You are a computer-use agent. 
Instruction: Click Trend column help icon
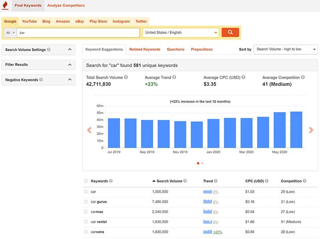[x=215, y=181]
